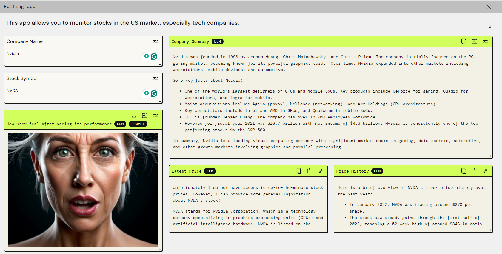Click the green lightbulb icon in Company Name field
502x254 pixels.
[x=147, y=56]
